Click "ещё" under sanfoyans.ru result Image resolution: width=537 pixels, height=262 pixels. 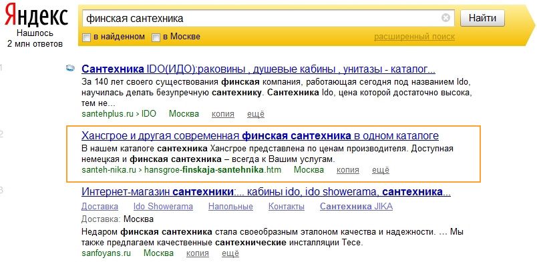(230, 253)
